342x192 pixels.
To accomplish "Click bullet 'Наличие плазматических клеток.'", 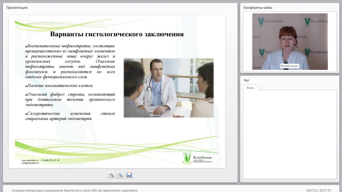I will (60, 86).
